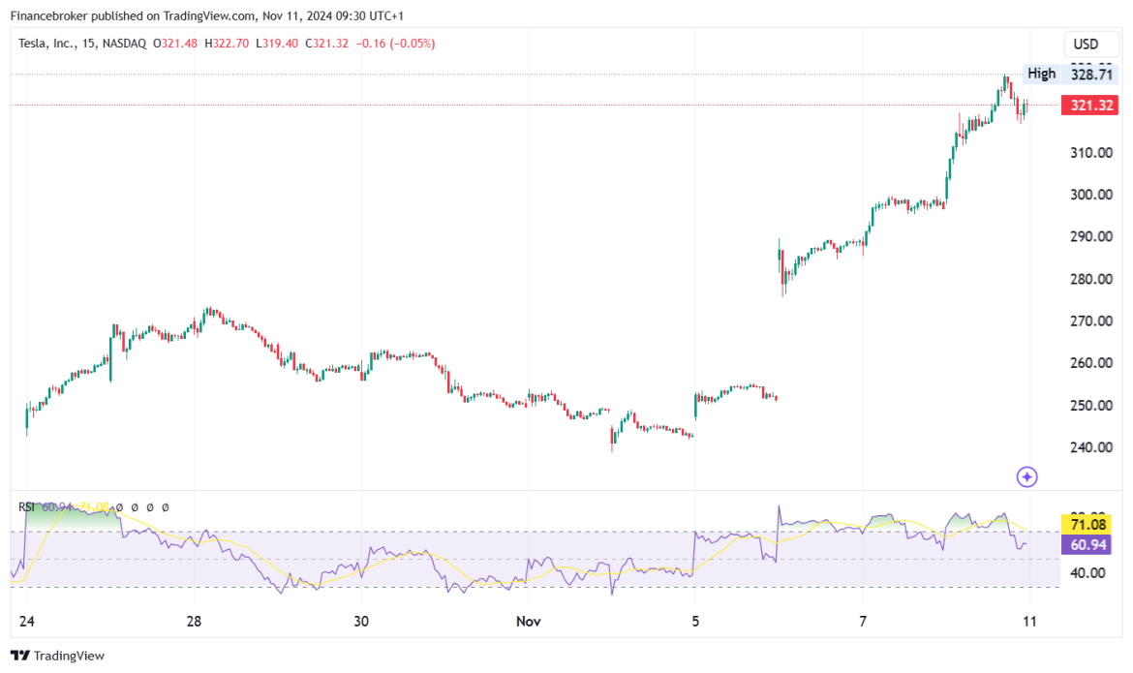
Task: Click the yellow 71.08 RSI value label
Action: [1086, 525]
